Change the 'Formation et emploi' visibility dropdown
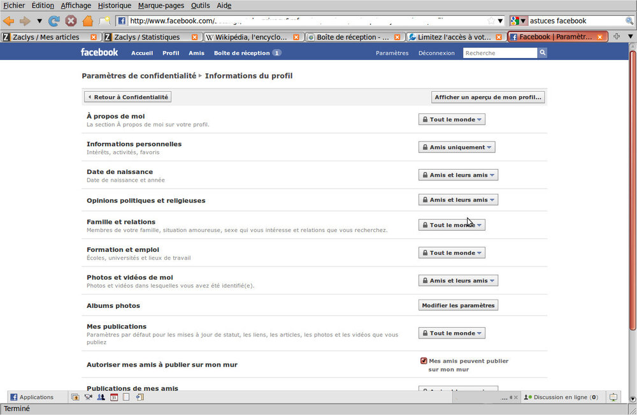637x415 pixels. 452,253
